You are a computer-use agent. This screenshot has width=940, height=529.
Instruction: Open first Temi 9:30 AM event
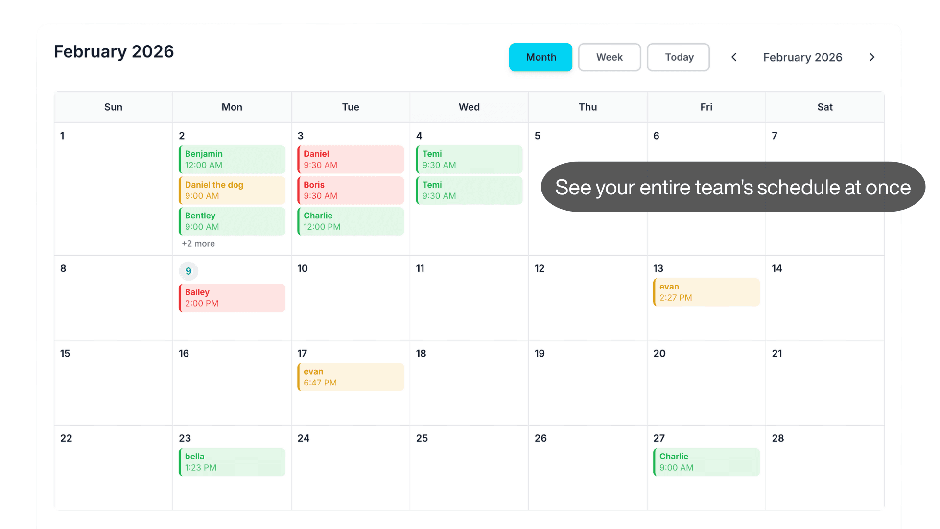tap(469, 160)
